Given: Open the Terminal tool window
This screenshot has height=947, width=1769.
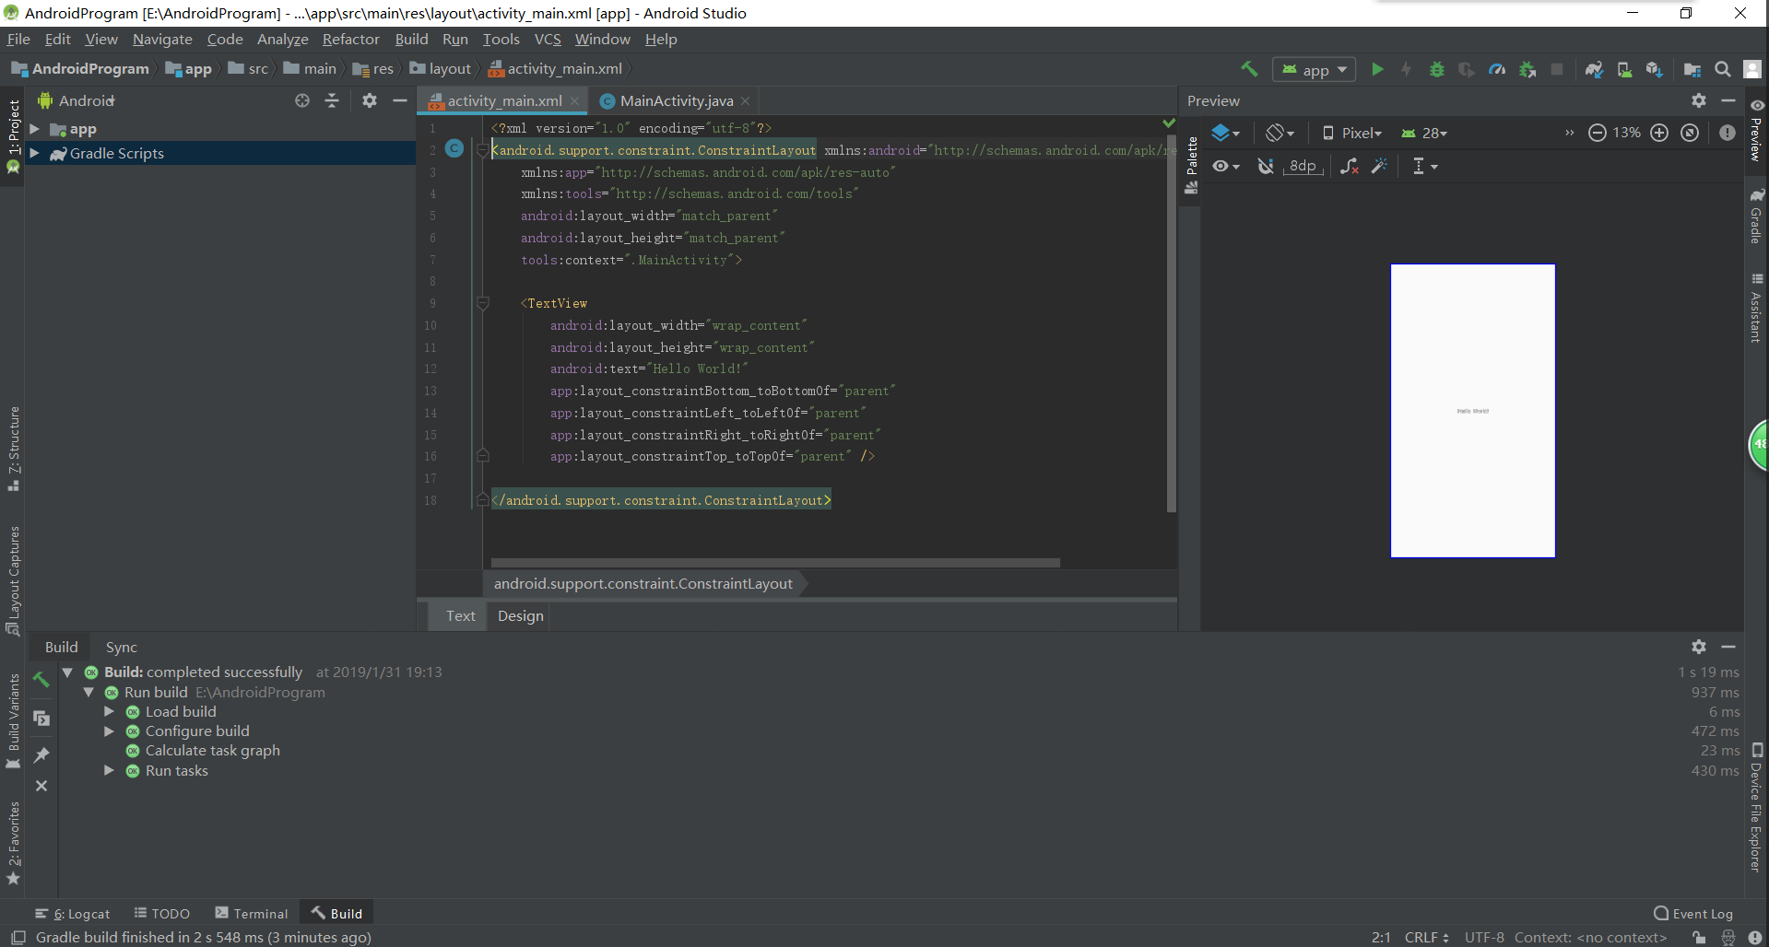Looking at the screenshot, I should (x=252, y=913).
